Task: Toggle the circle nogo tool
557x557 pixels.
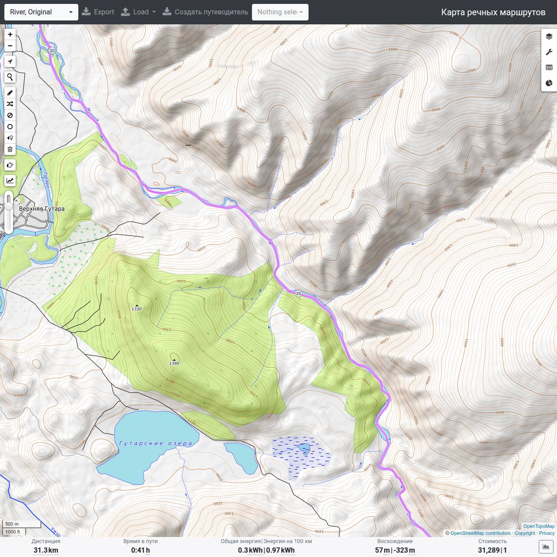Action: click(10, 127)
